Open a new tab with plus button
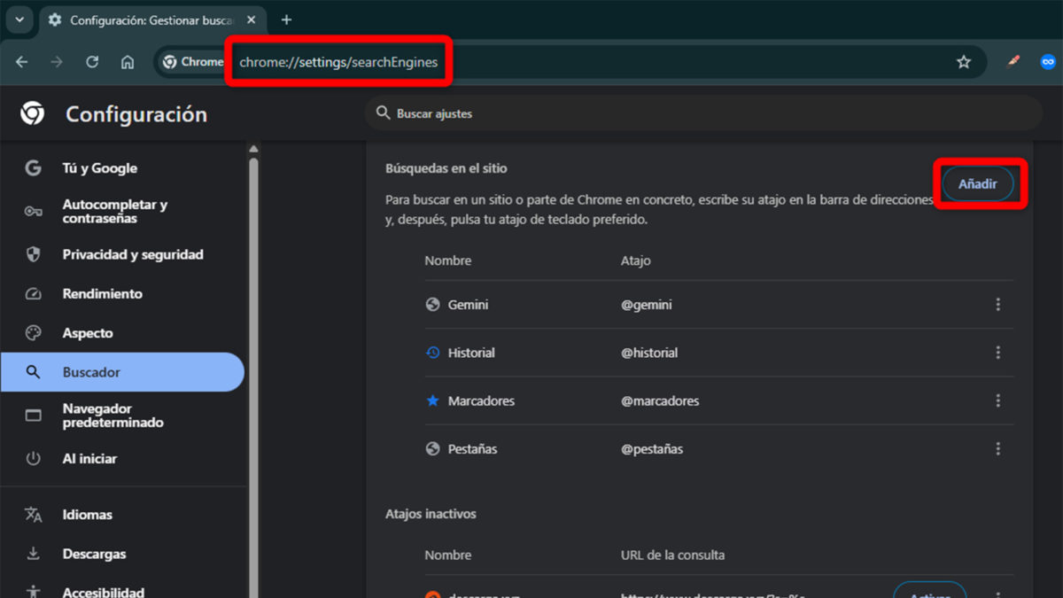Screen dimensions: 1063x598 coord(286,19)
